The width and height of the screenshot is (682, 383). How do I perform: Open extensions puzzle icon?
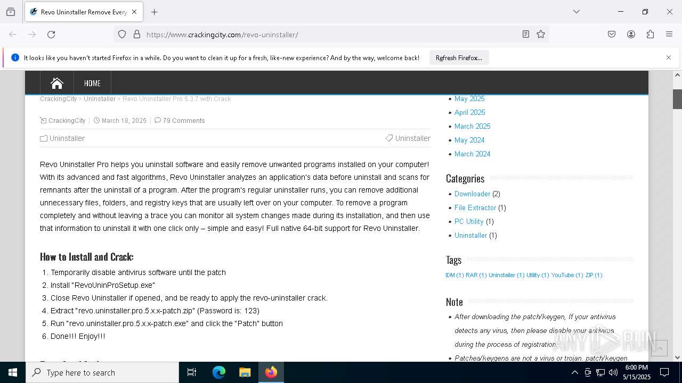[650, 35]
